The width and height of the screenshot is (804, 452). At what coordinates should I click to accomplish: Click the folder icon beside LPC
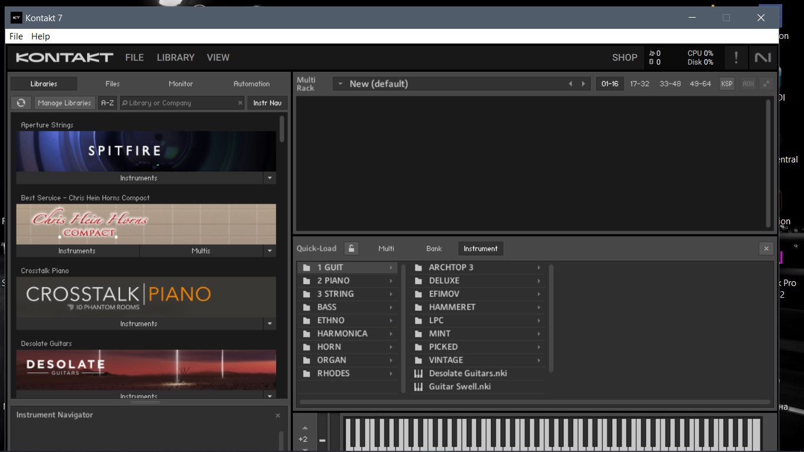[418, 321]
